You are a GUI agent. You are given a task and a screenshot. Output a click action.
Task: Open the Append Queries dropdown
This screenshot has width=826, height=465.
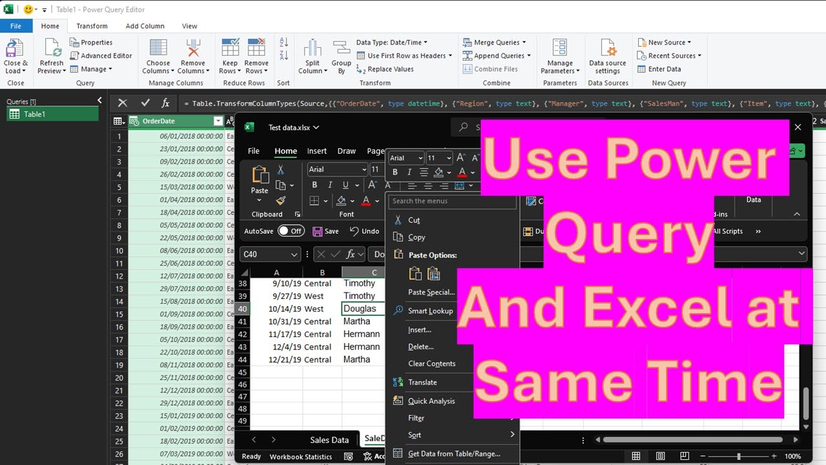click(497, 56)
